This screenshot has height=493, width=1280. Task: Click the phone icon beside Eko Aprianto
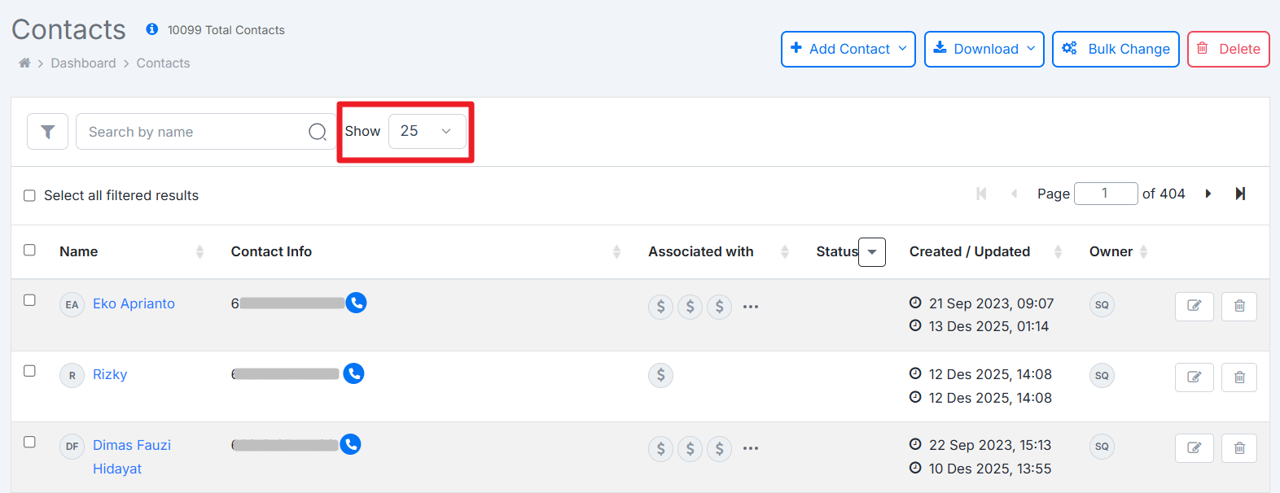[356, 303]
